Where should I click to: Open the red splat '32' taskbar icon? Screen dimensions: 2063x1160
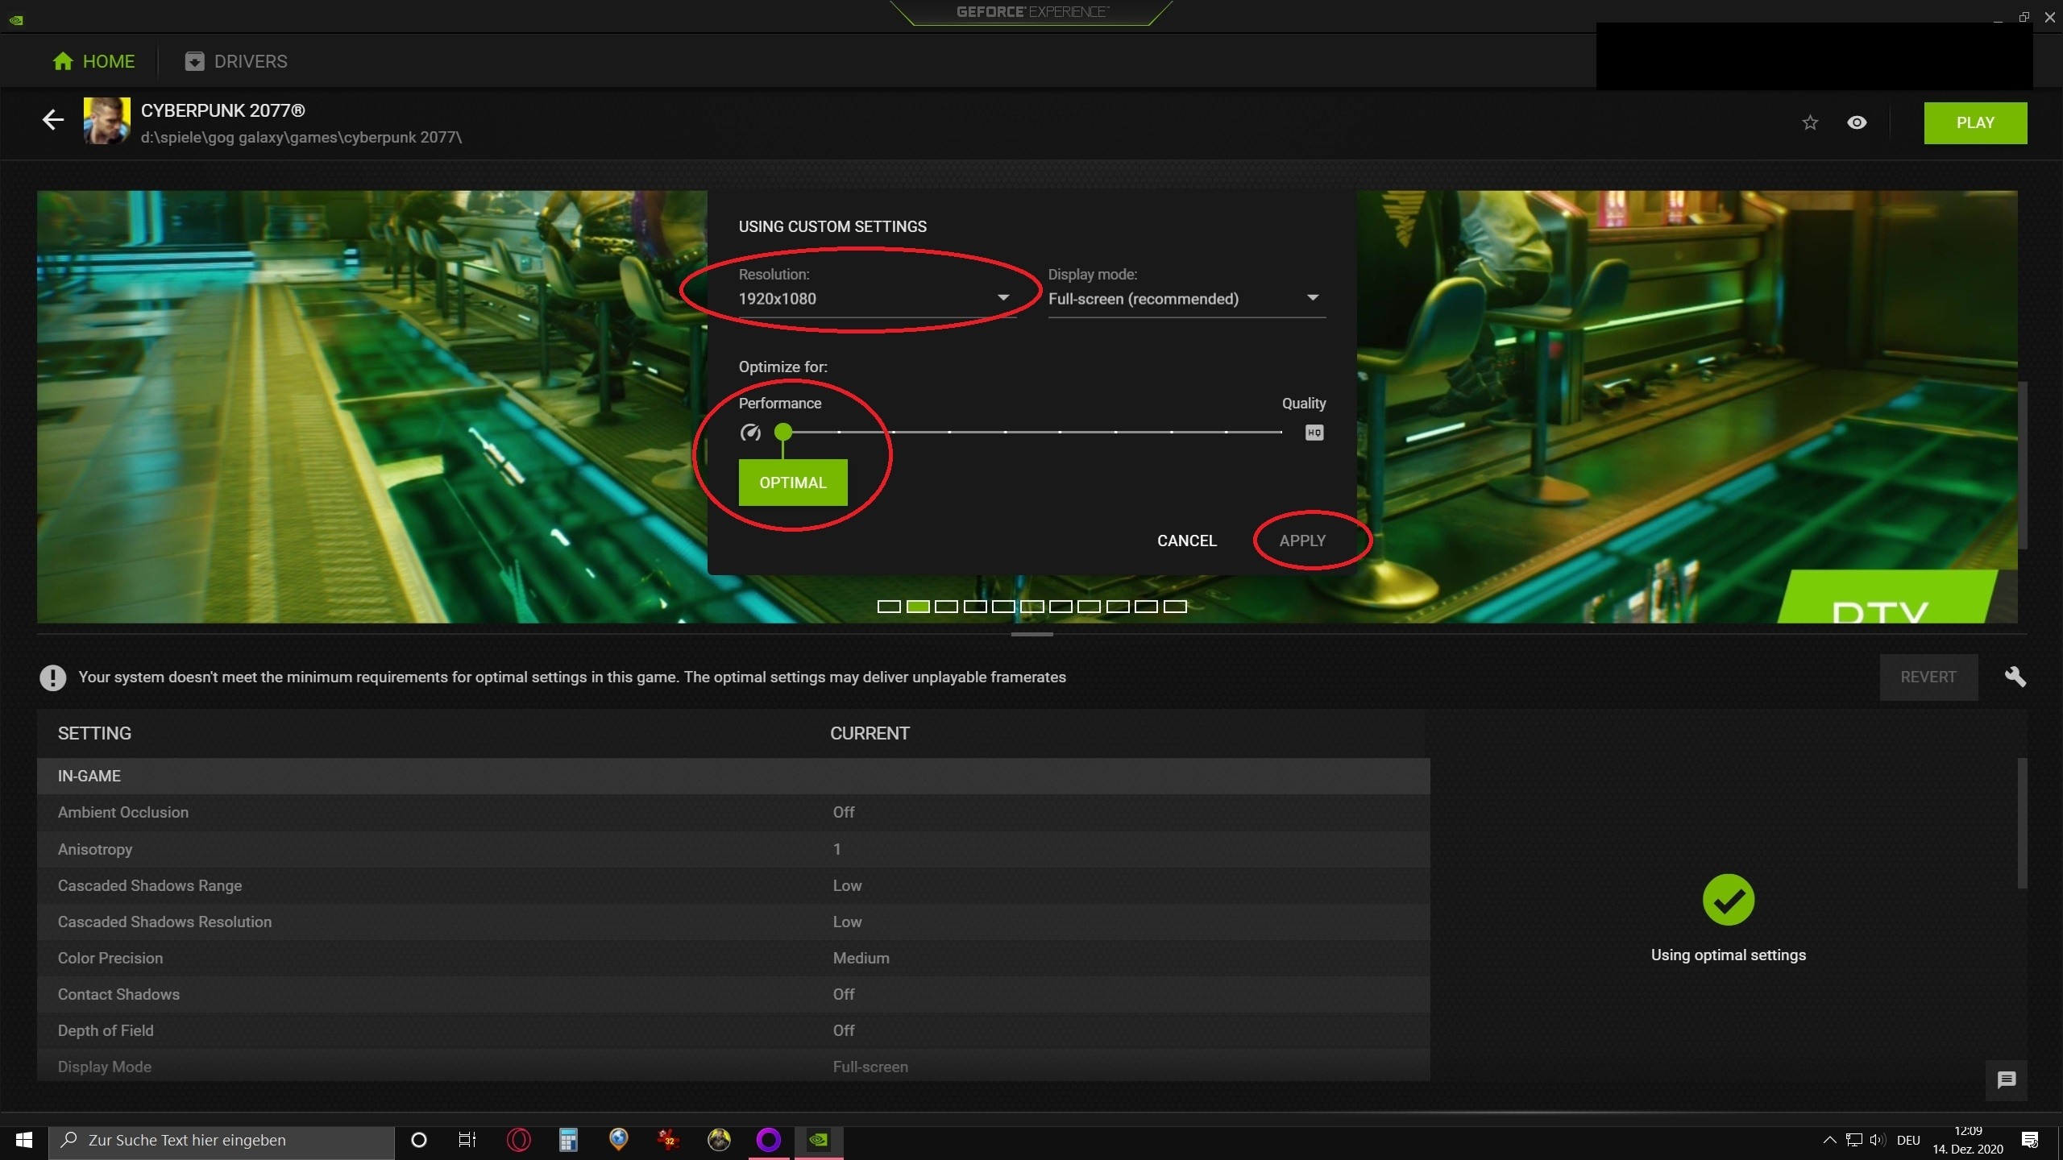[668, 1140]
